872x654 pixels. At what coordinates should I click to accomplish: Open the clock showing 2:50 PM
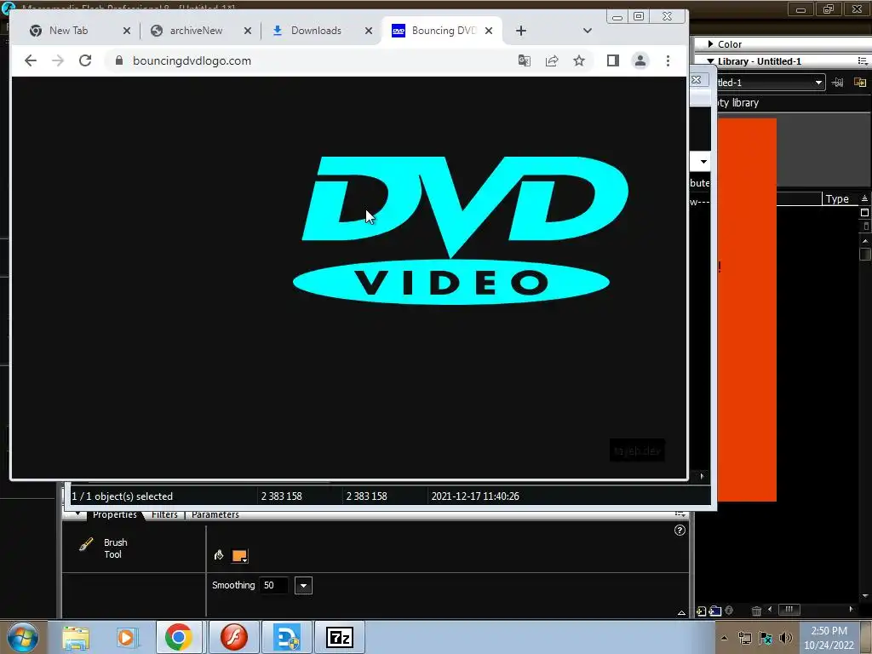829,638
